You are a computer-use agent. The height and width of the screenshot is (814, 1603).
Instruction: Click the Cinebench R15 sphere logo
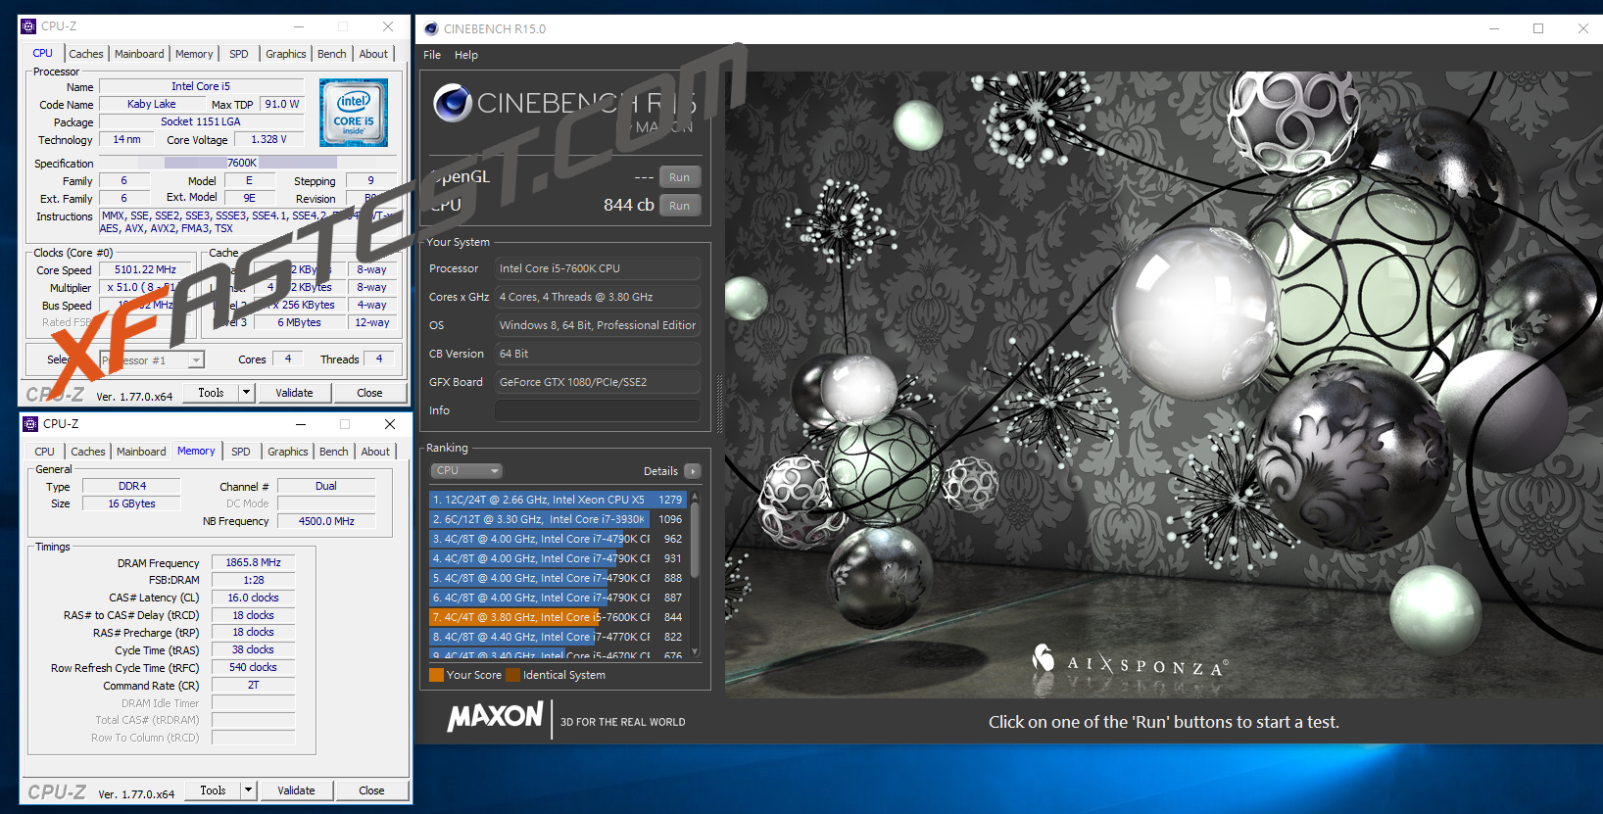(453, 103)
